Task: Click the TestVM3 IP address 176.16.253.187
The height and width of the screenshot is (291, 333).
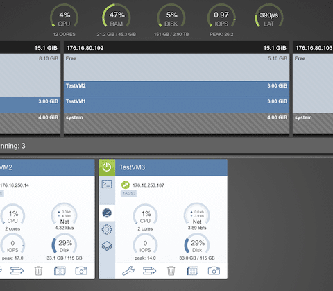Action: point(148,185)
